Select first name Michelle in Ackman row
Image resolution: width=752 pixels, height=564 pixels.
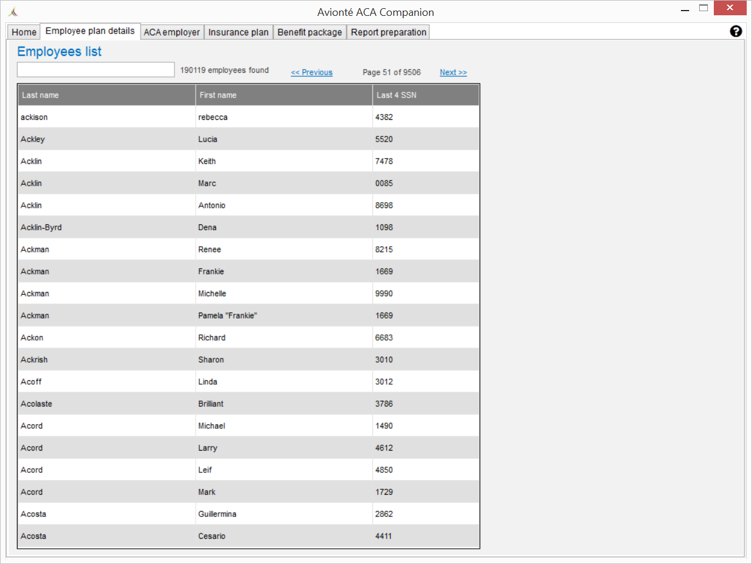[212, 294]
